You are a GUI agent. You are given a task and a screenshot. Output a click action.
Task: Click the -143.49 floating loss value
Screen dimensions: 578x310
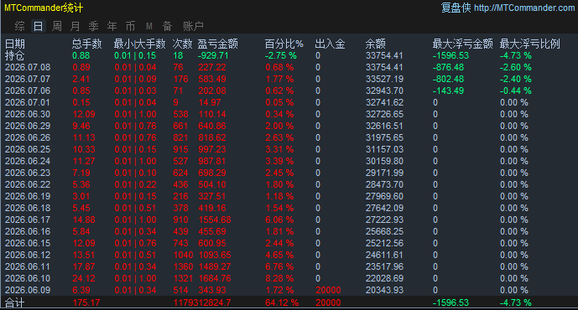point(448,91)
